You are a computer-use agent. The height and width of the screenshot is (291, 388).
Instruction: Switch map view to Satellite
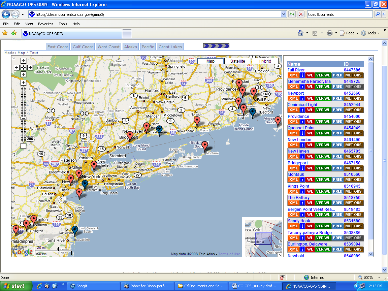[x=237, y=61]
